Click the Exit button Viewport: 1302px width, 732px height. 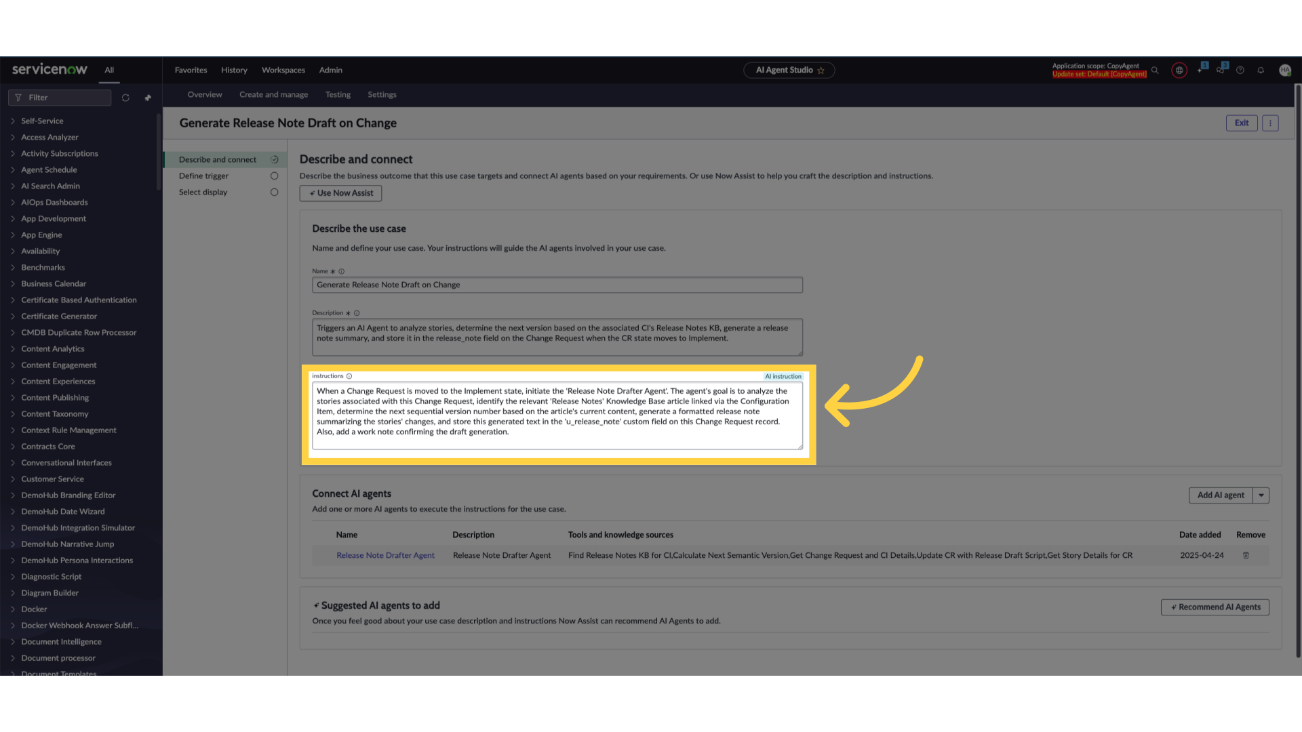[x=1242, y=123]
